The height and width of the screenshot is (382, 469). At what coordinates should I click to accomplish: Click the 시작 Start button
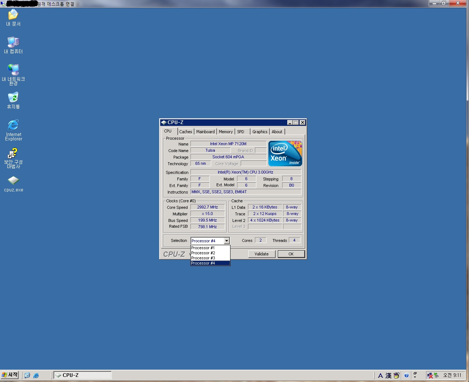(x=9, y=375)
